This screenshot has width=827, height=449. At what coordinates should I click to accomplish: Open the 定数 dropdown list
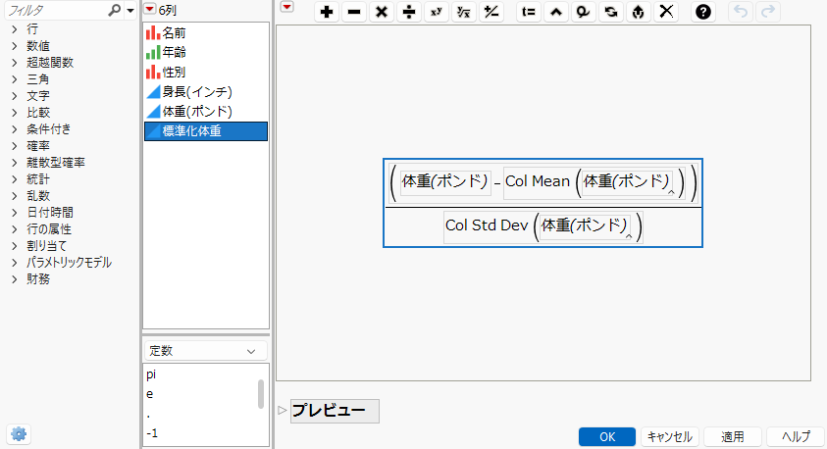[x=206, y=351]
